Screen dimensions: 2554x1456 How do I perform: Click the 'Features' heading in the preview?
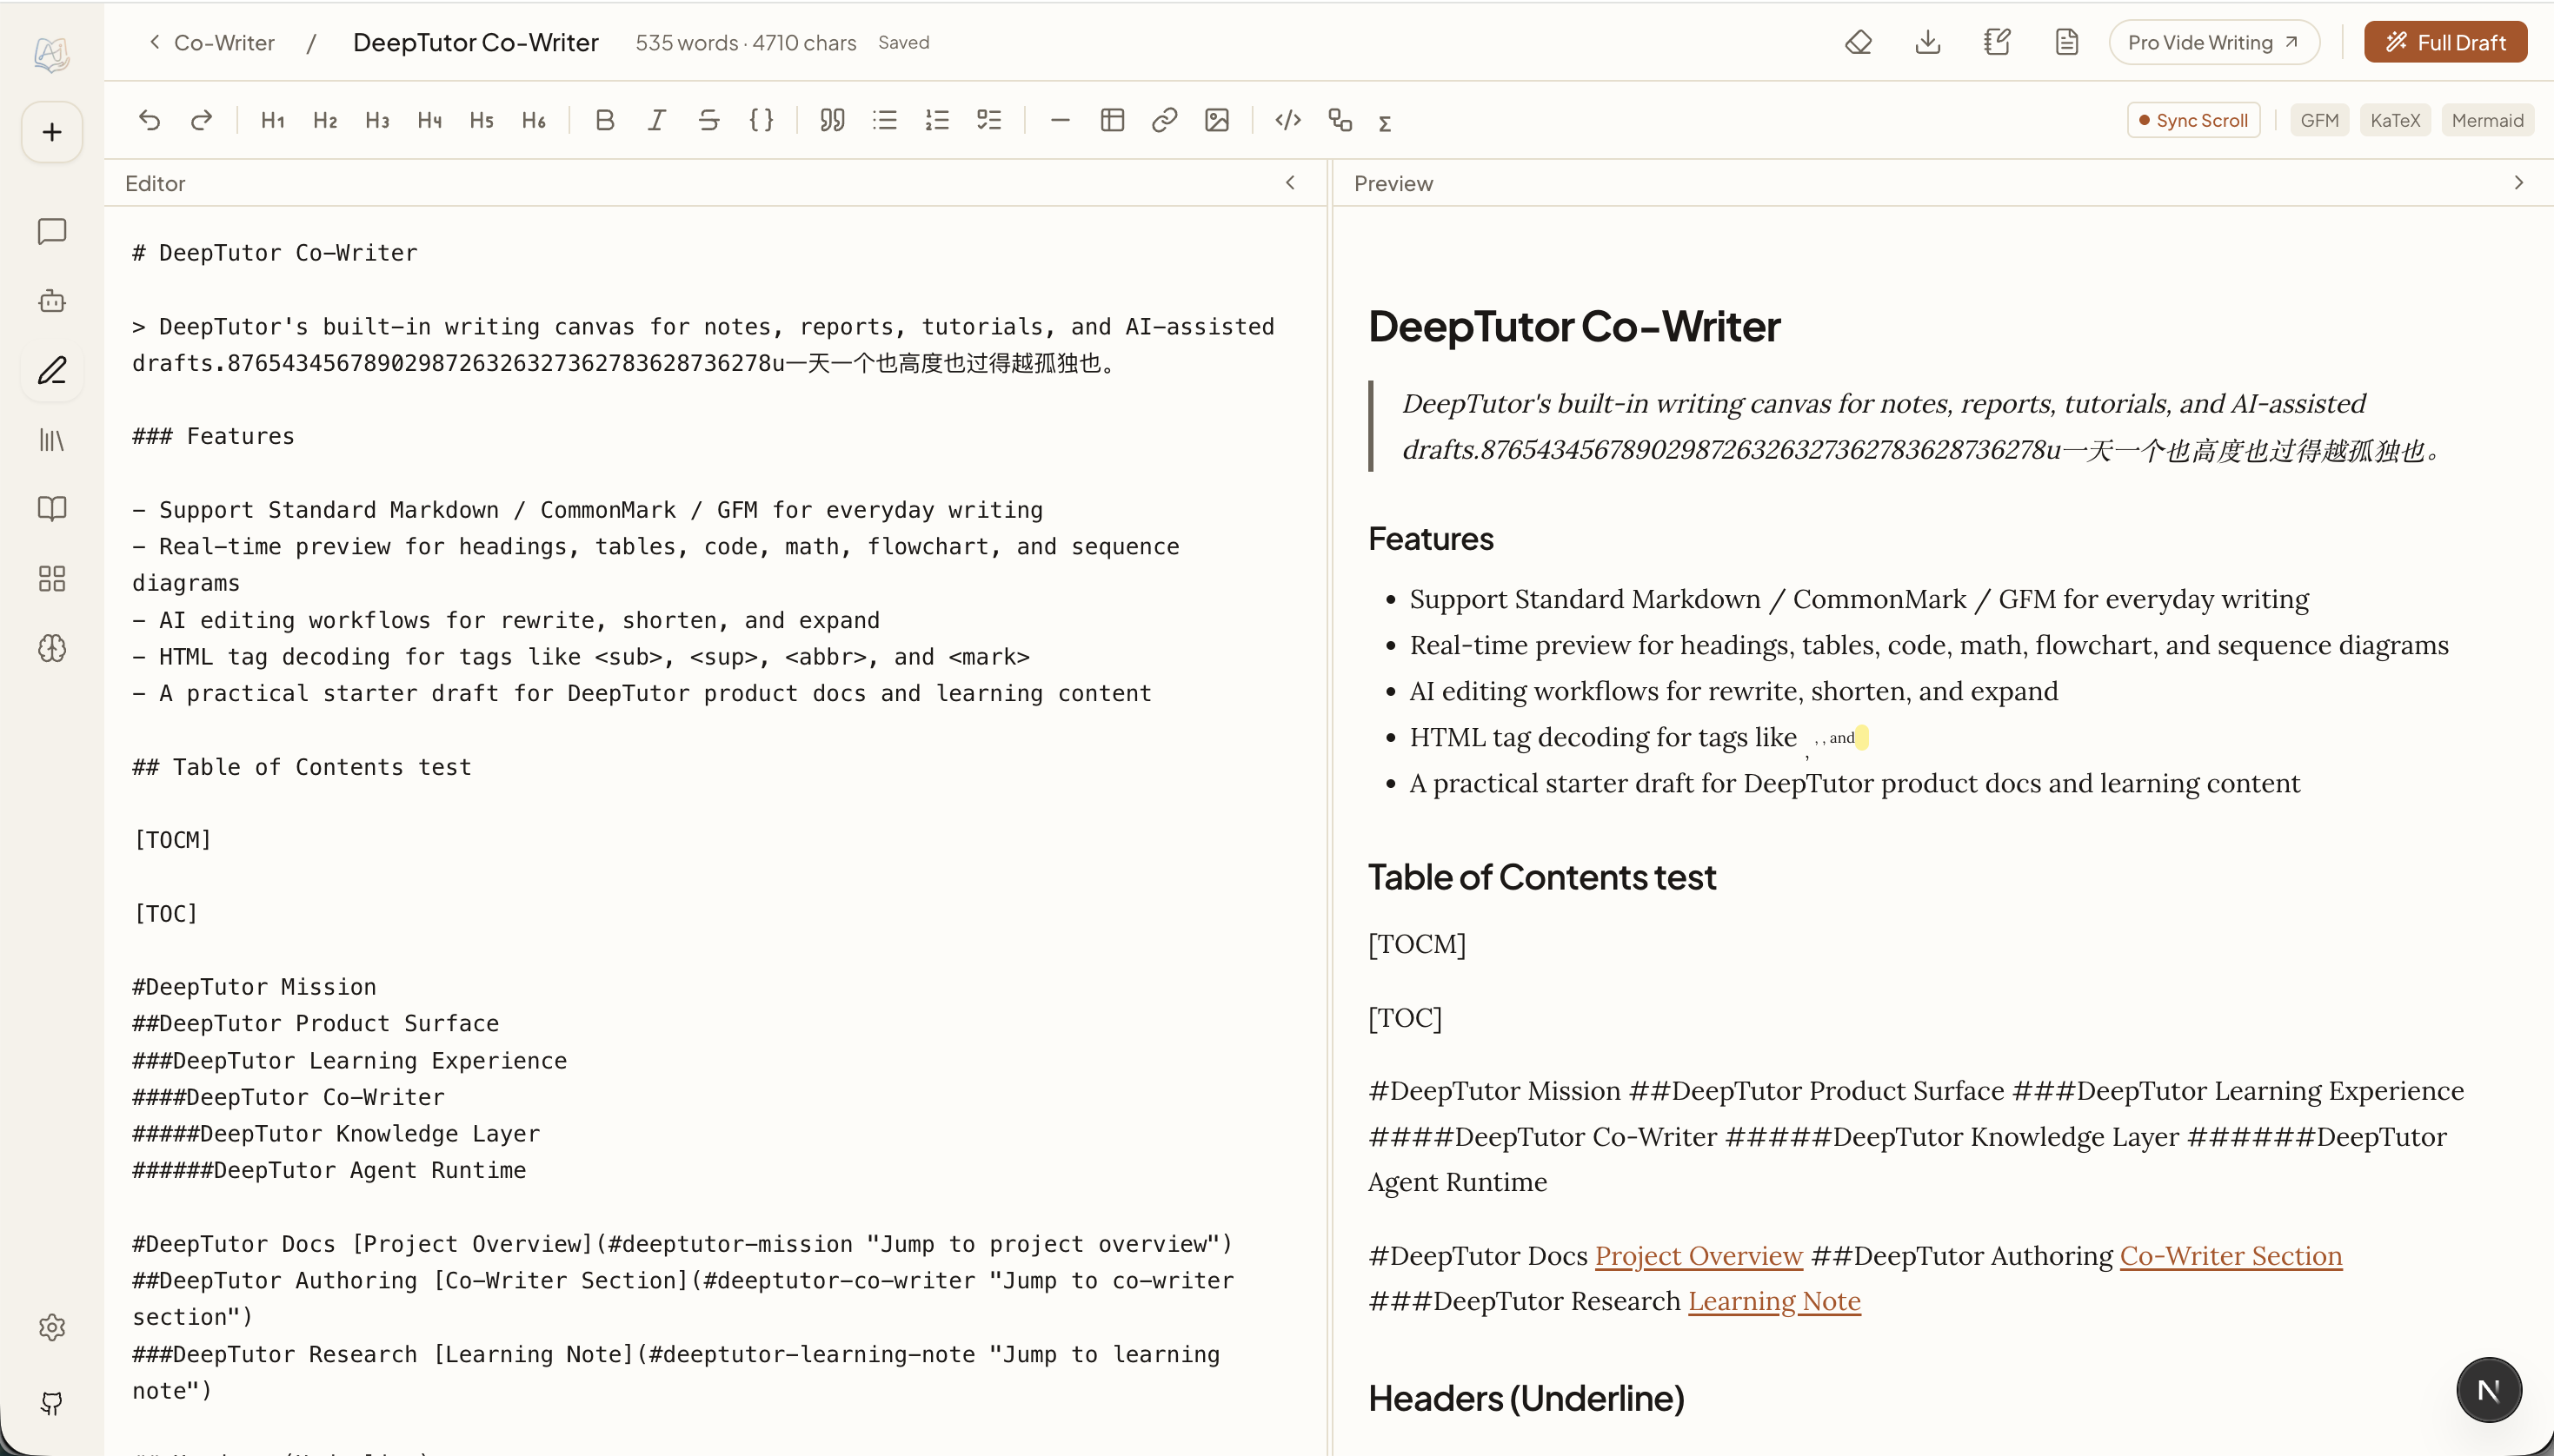tap(1431, 539)
